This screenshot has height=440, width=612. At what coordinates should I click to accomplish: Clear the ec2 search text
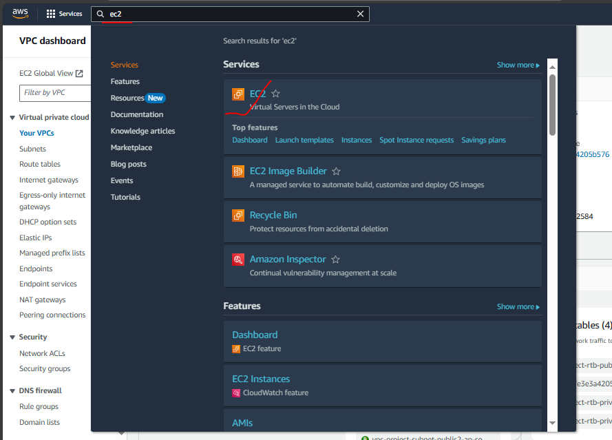point(360,14)
